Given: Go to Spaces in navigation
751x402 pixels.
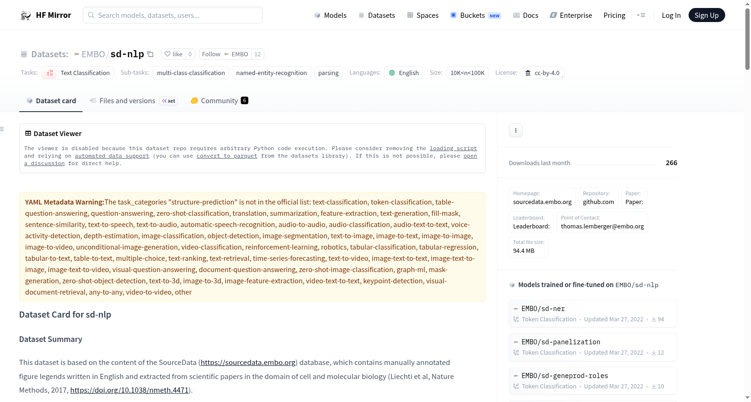Looking at the screenshot, I should 422,15.
